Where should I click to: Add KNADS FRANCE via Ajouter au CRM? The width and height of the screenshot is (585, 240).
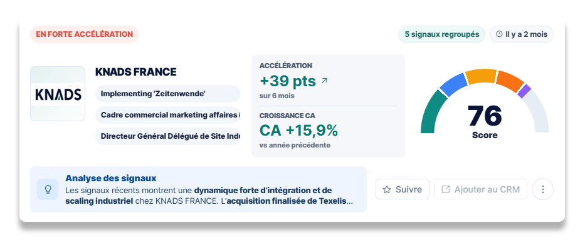[480, 189]
